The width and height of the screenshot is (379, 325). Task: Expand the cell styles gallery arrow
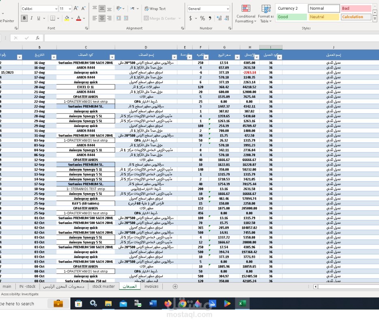click(375, 18)
